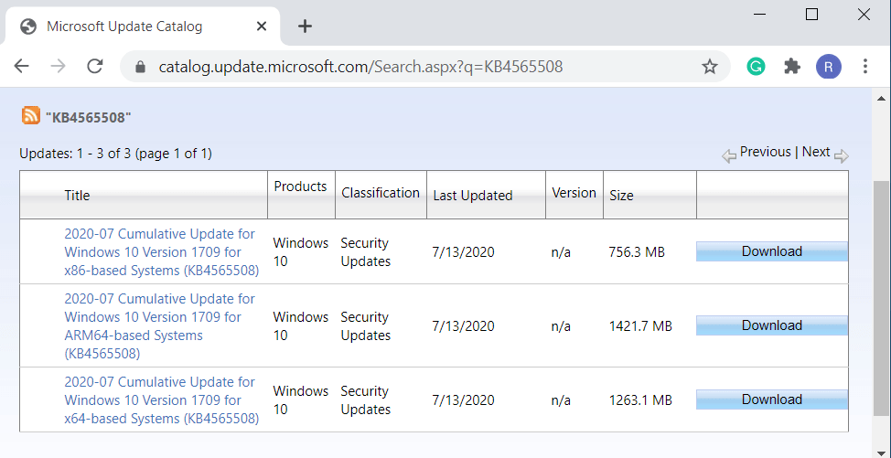Screen dimensions: 891x458
Task: Reload the page with the refresh icon
Action: [x=95, y=67]
